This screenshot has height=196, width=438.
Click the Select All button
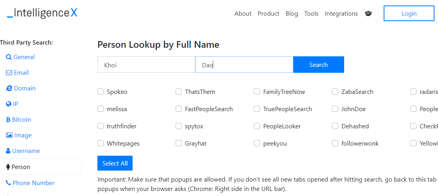[x=115, y=164]
